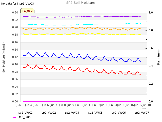162x122 pixels.
Task: Click the Jun 16 date tick label
Action: [x=130, y=105]
